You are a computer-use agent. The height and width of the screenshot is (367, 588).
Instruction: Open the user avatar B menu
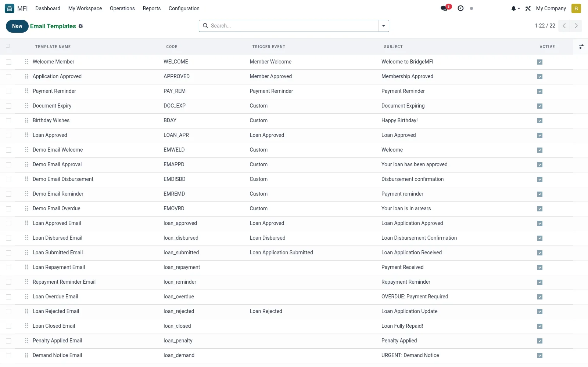(x=576, y=8)
